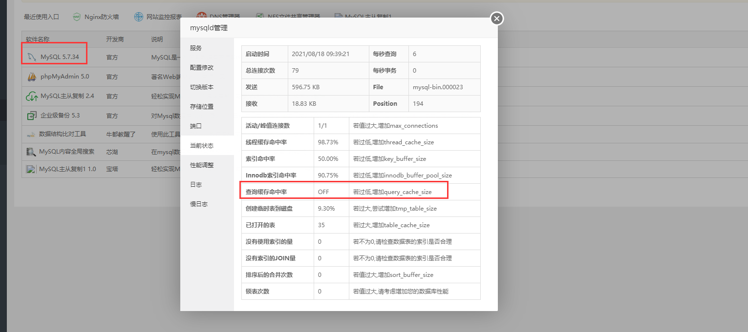Click the 数据结构比对工具 icon
Image resolution: width=748 pixels, height=332 pixels.
[x=31, y=134]
